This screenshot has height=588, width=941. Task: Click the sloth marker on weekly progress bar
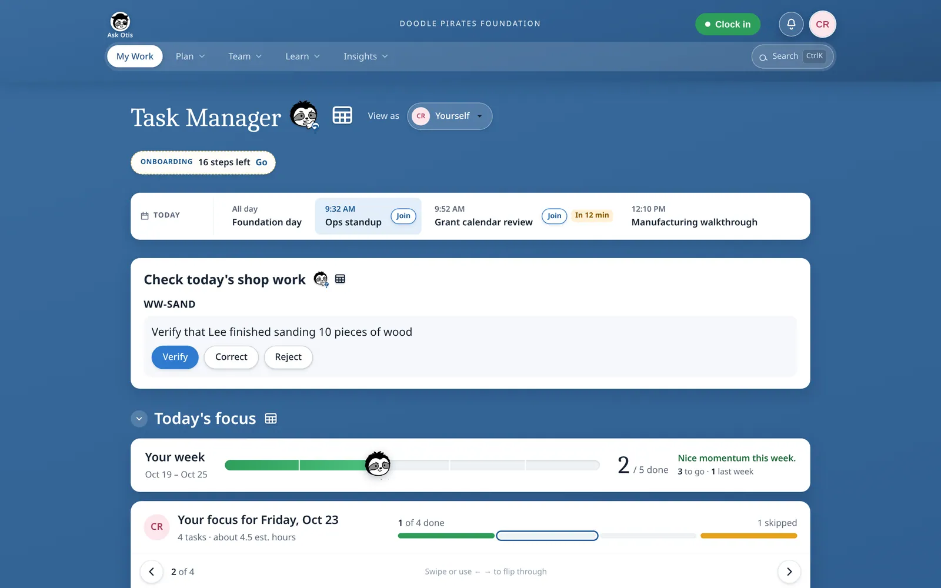click(378, 465)
